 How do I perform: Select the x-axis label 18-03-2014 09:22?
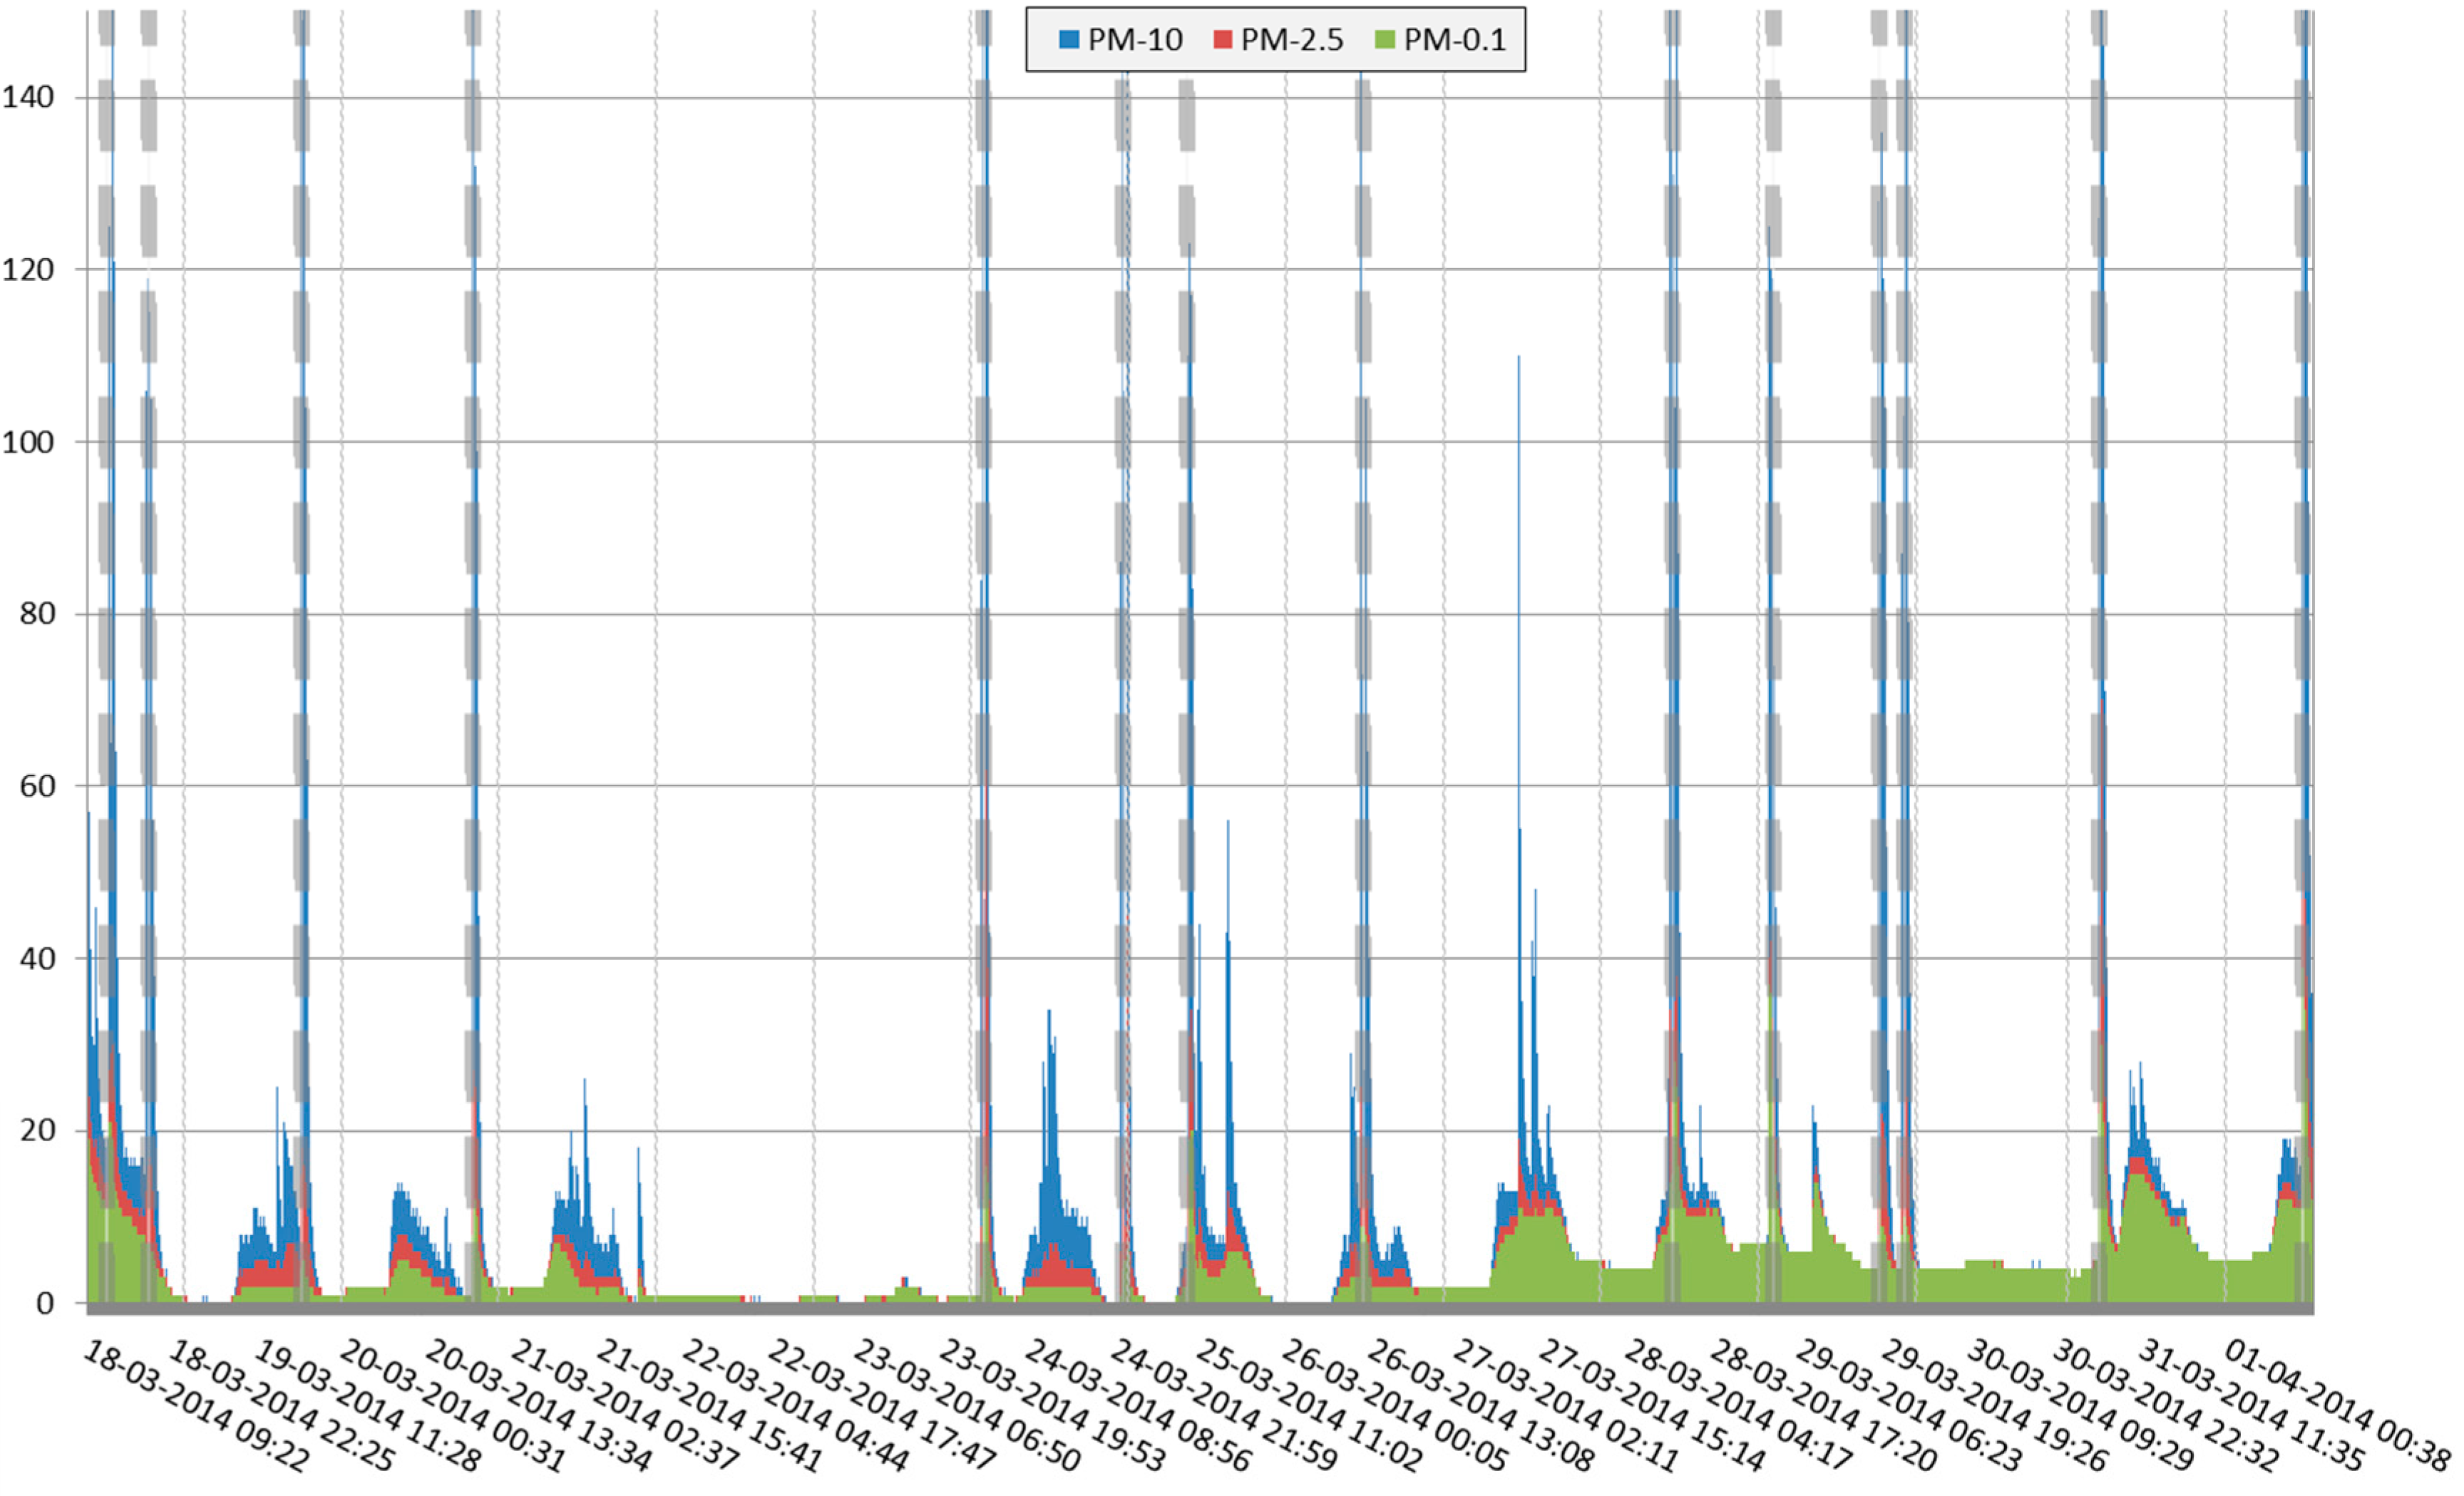196,1406
